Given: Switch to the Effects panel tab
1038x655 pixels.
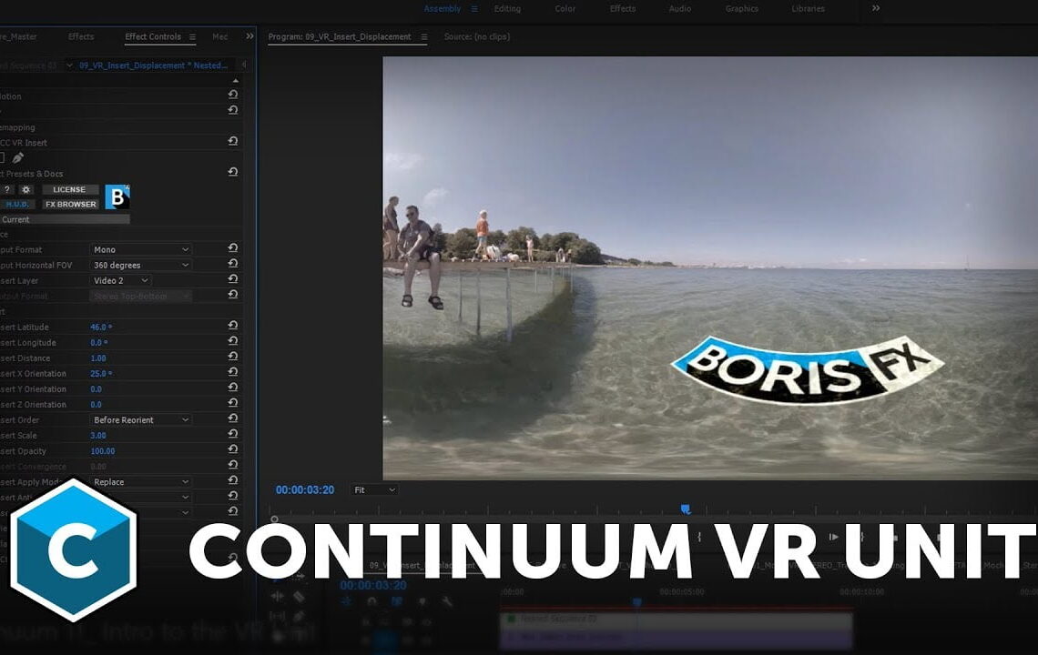Looking at the screenshot, I should click(x=80, y=36).
